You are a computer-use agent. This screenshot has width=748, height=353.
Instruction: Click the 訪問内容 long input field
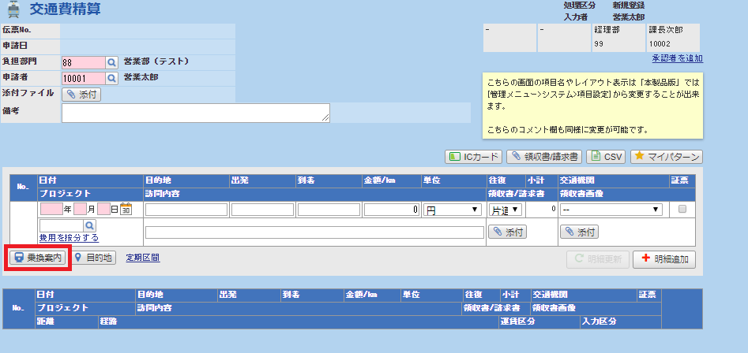pos(315,232)
